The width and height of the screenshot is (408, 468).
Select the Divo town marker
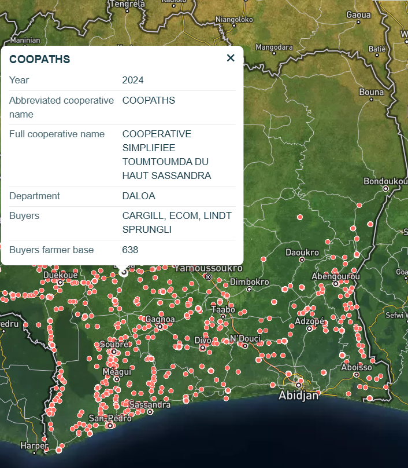coord(202,348)
